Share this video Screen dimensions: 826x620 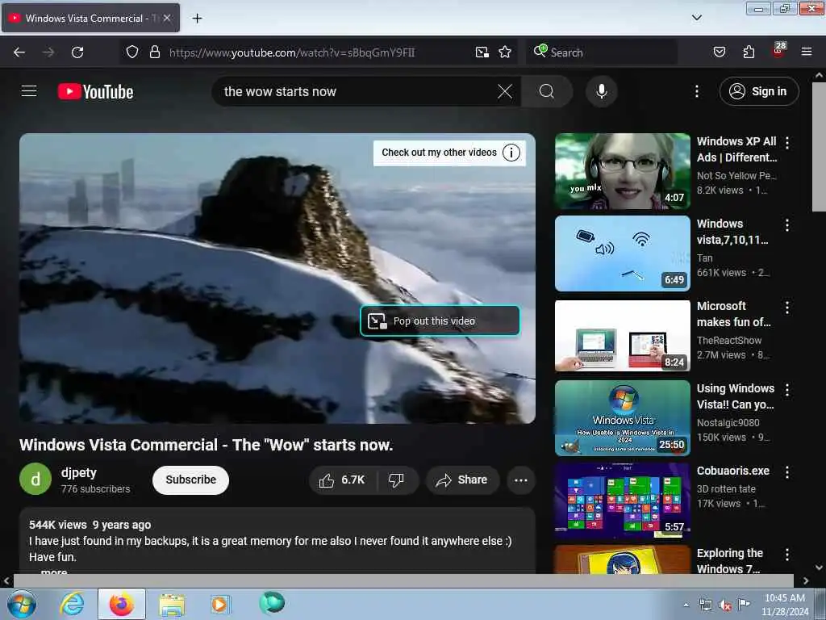(x=462, y=480)
